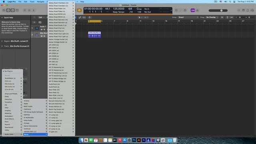Select Abbey Road Studio 3 (s) plug-in

click(x=61, y=25)
